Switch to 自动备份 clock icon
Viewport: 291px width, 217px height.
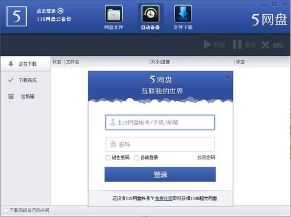[150, 14]
